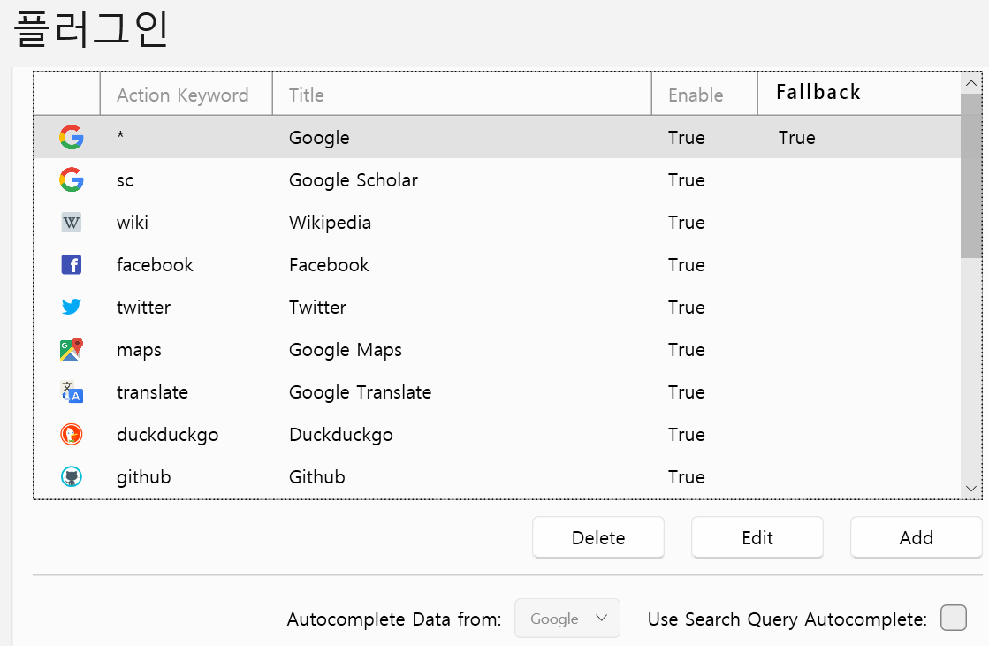Viewport: 989px width, 646px height.
Task: Click the scroll up arrow of the list
Action: pos(970,83)
